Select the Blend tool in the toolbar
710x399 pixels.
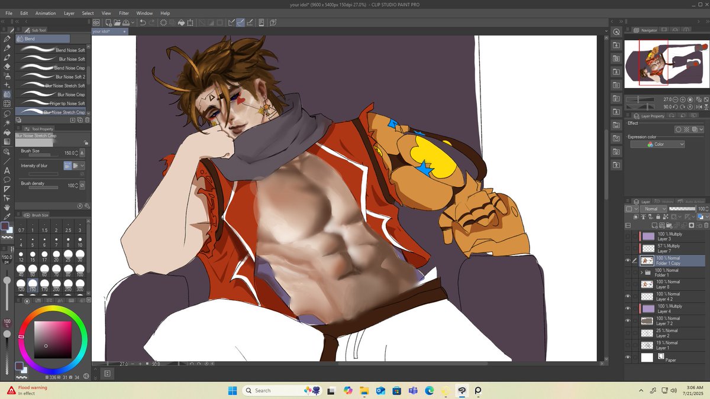pyautogui.click(x=7, y=95)
